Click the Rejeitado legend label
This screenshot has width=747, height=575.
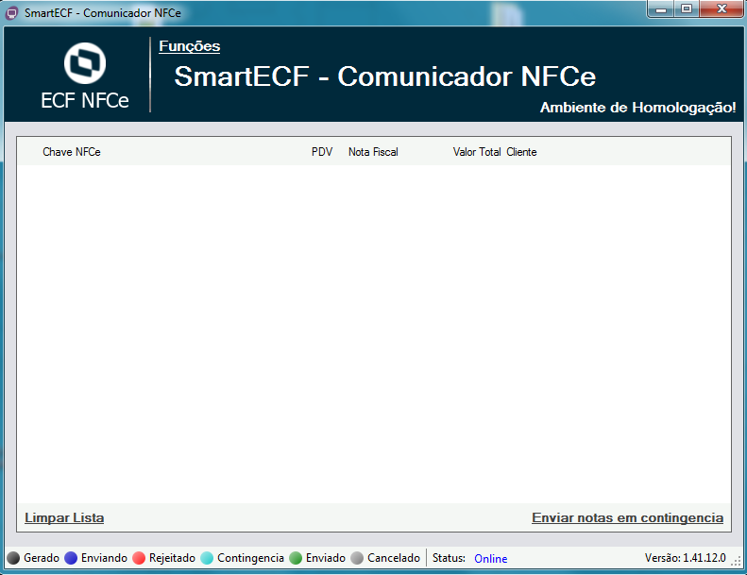(x=172, y=558)
